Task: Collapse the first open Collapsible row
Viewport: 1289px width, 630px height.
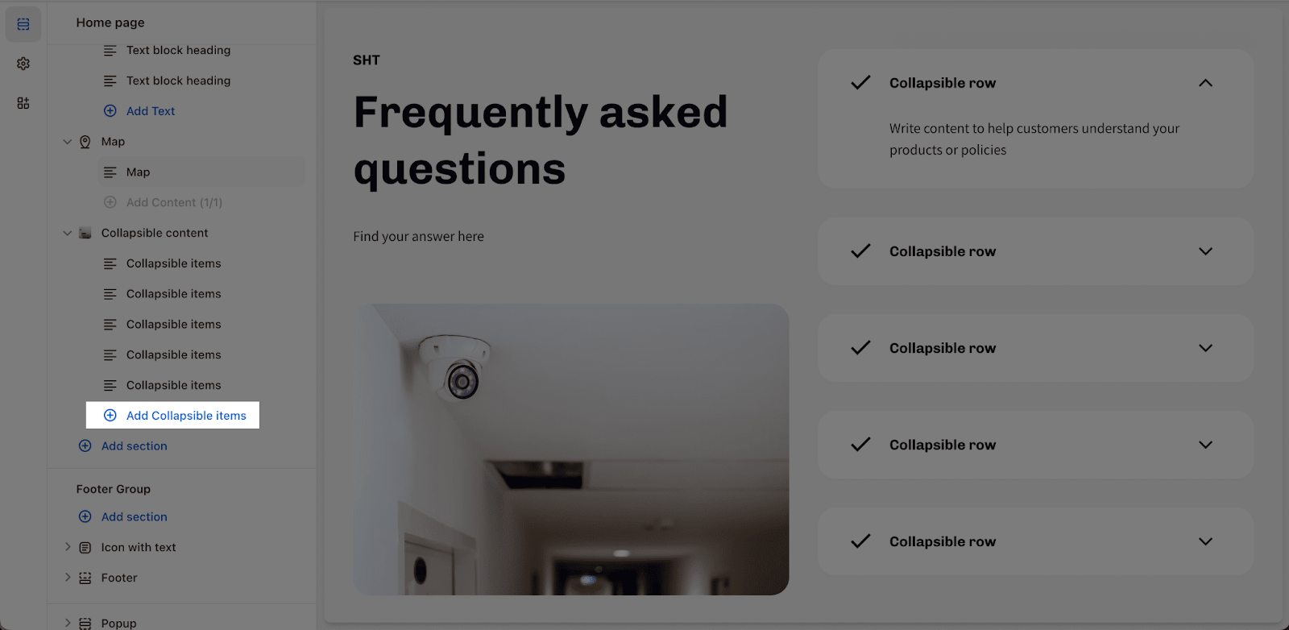Action: tap(1205, 83)
